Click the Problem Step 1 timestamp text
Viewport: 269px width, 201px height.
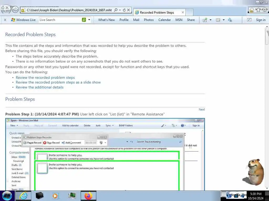pos(57,114)
